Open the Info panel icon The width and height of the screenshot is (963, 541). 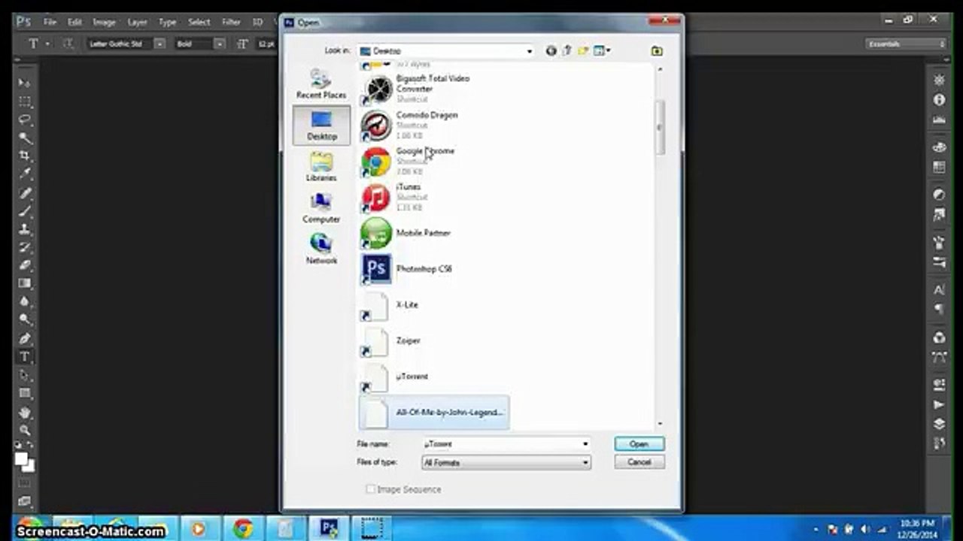pos(939,99)
